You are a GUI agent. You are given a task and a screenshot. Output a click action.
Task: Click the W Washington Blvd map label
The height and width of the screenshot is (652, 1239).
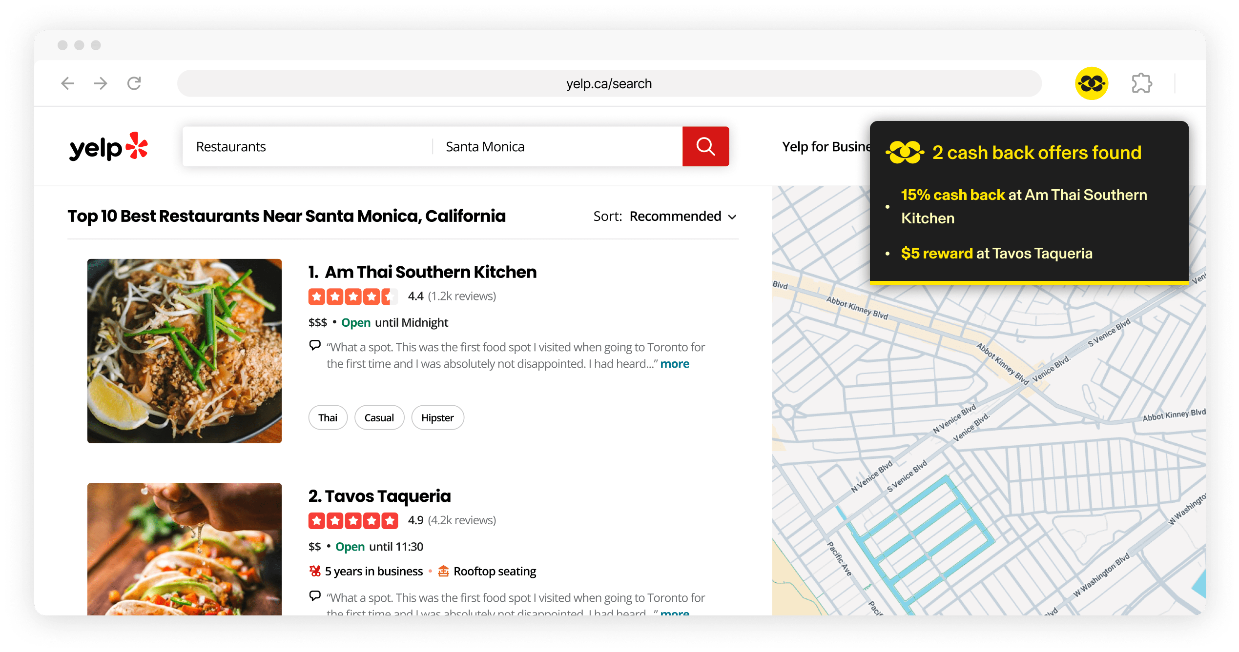click(1101, 575)
